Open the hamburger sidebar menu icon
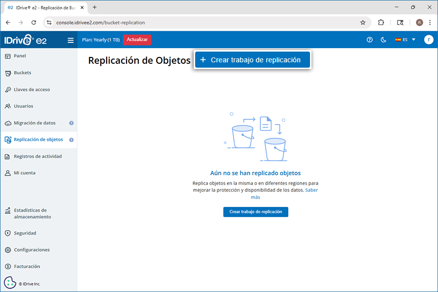Screen dimensions: 438x292 click(71, 40)
